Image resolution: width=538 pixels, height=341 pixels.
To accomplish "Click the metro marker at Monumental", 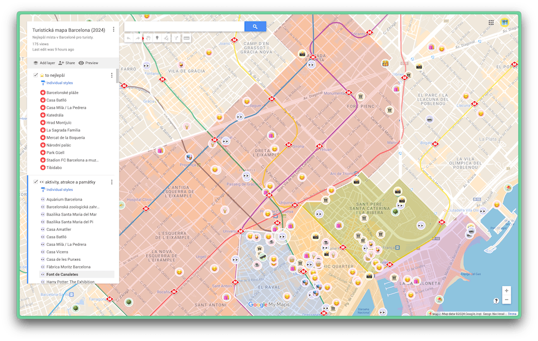I will click(349, 93).
